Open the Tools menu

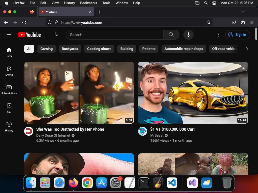[x=106, y=3]
